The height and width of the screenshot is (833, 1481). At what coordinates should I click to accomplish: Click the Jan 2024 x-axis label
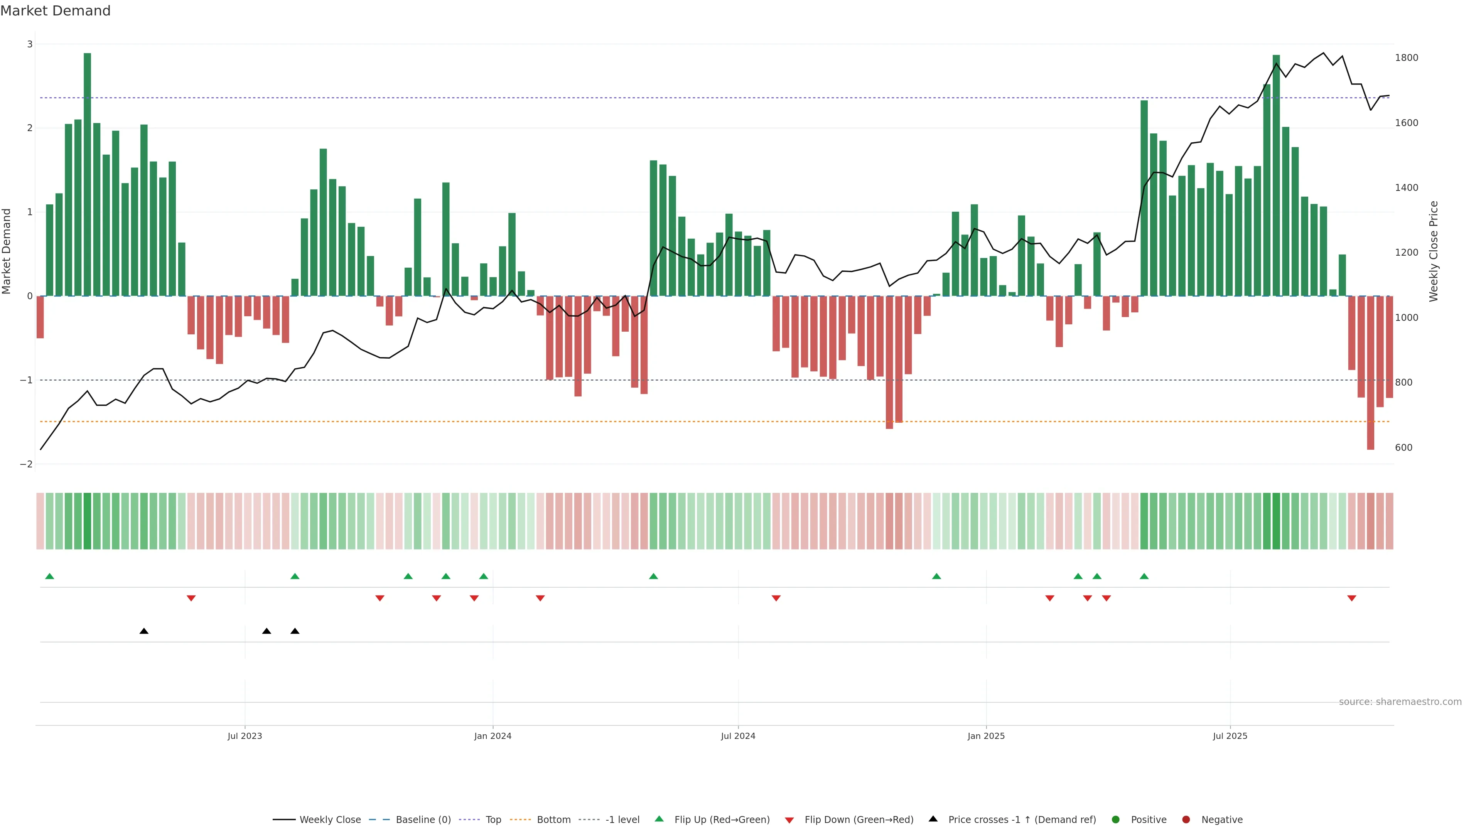coord(493,736)
